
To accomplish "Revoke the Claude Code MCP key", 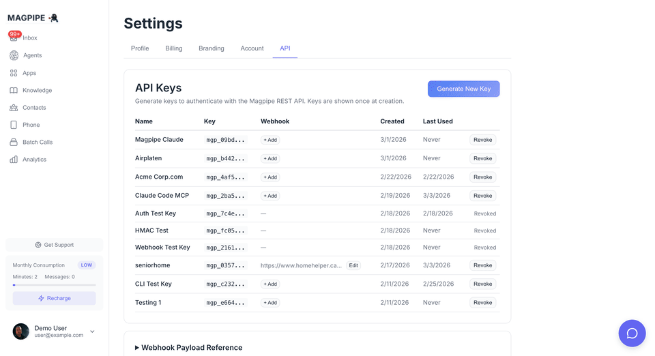I will click(483, 196).
